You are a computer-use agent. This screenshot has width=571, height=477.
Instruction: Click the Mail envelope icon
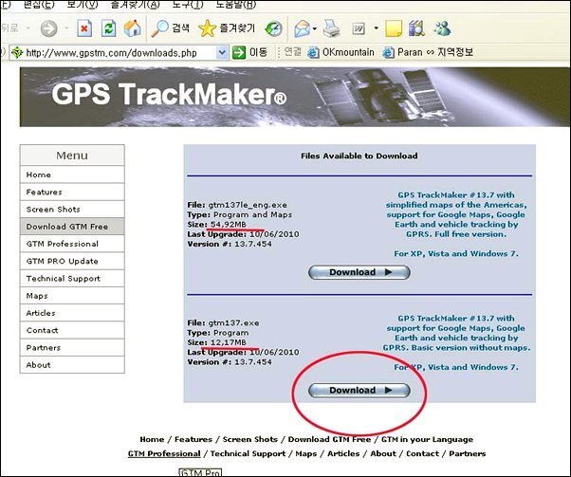click(x=302, y=28)
